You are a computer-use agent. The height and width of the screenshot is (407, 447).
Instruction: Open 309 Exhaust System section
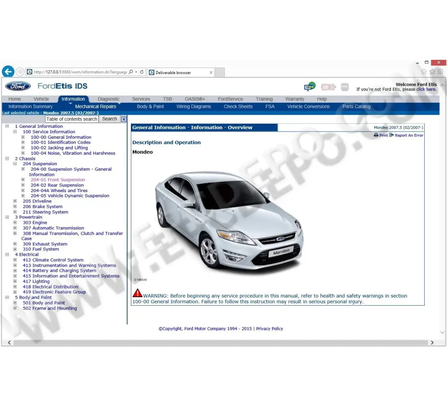click(x=45, y=244)
